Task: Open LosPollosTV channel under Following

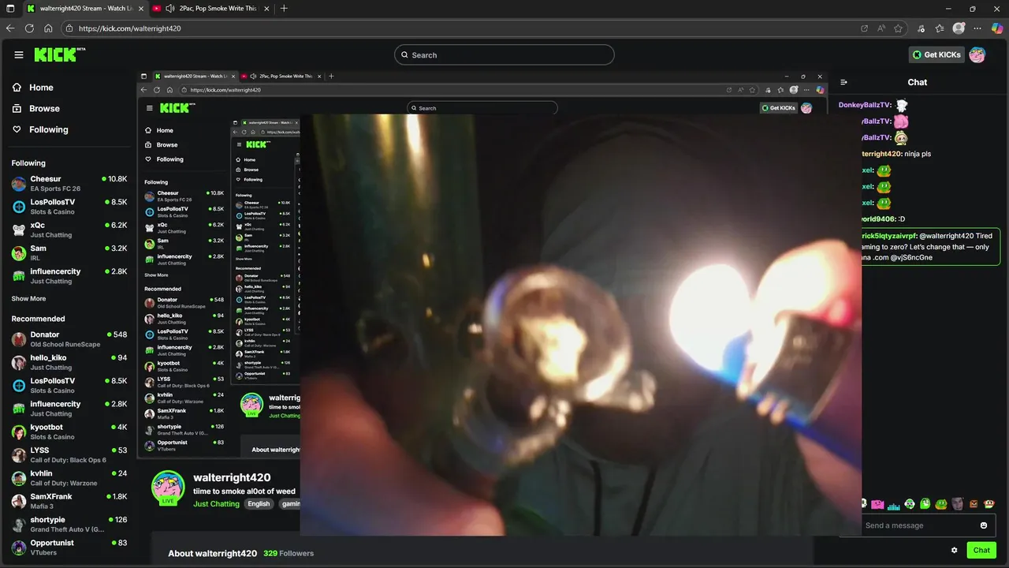Action: click(x=69, y=207)
